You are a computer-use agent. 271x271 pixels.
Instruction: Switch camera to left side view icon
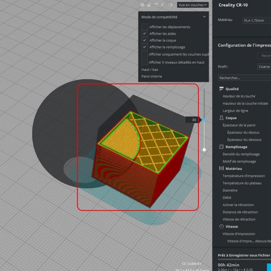tap(163, 5)
